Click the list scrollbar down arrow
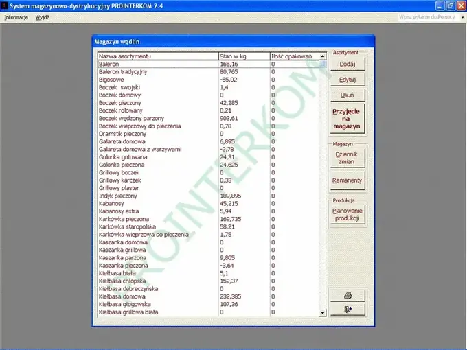Image resolution: width=467 pixels, height=350 pixels. tap(323, 313)
